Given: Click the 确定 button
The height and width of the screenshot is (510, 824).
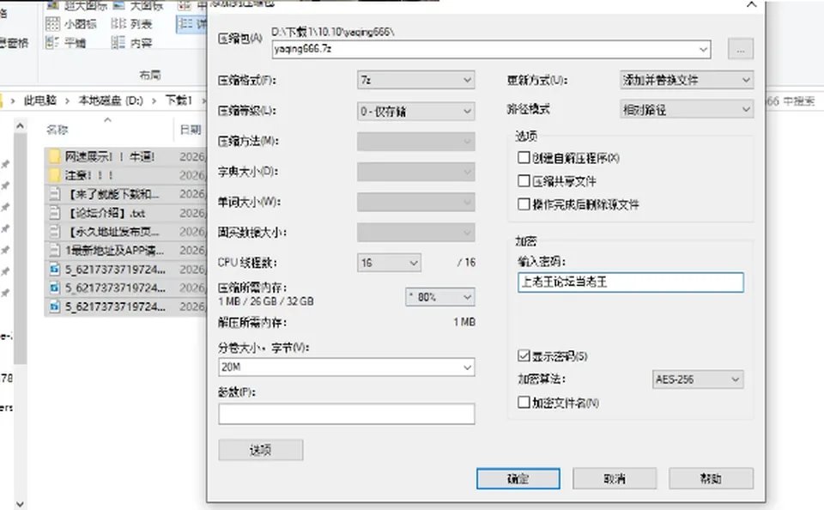Looking at the screenshot, I should (x=518, y=478).
